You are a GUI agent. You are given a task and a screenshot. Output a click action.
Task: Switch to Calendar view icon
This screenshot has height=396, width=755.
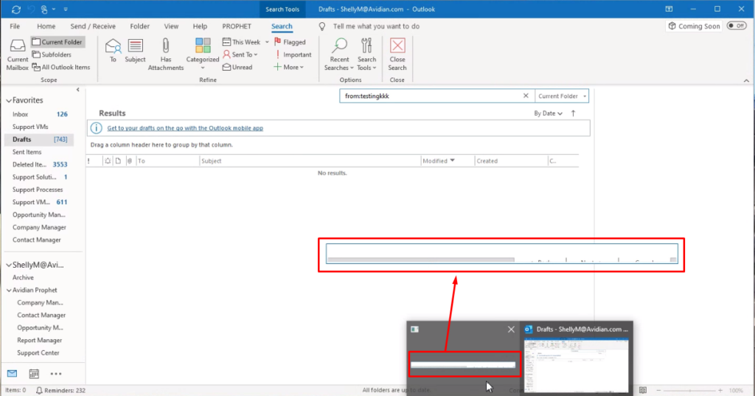click(34, 373)
